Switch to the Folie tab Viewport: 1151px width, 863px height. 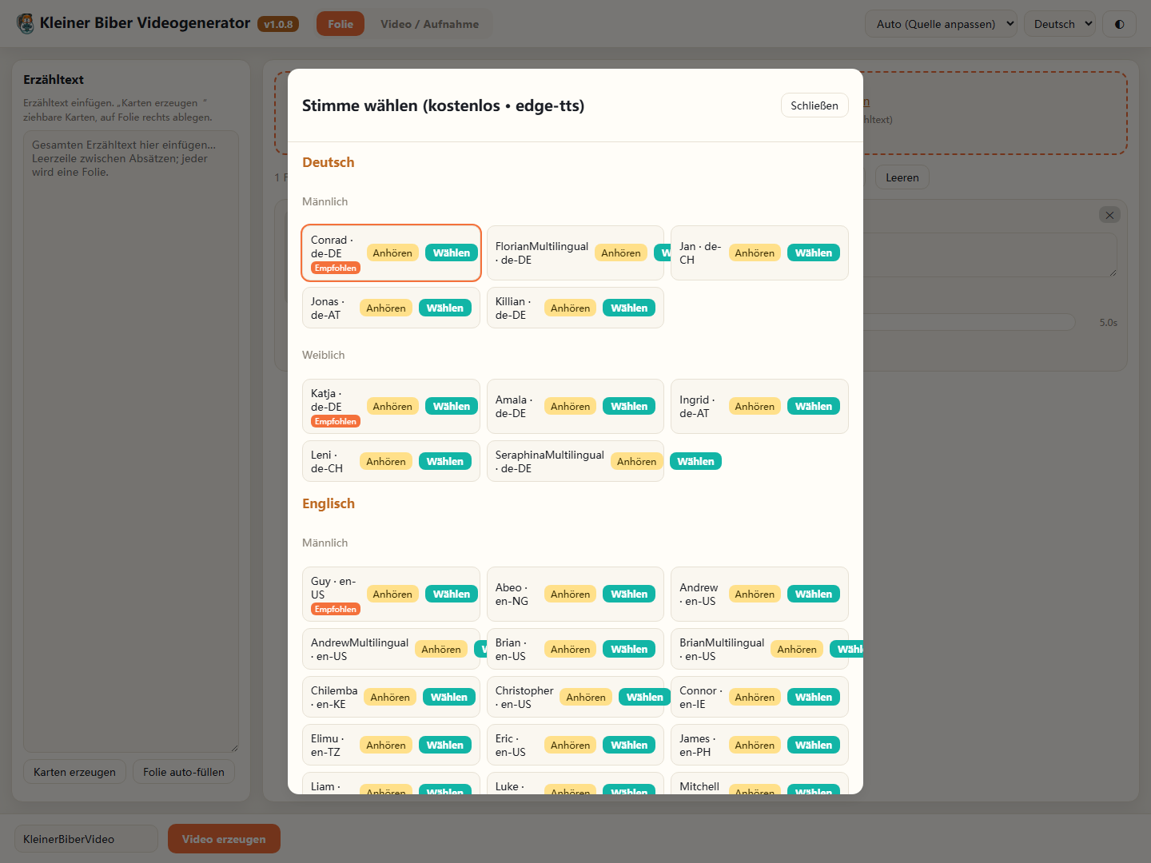[341, 24]
